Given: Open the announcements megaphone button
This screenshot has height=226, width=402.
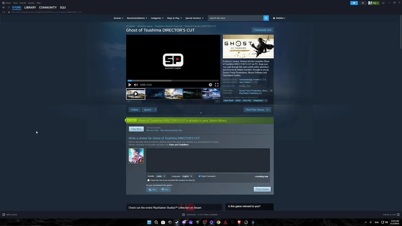Looking at the screenshot, I should click(x=354, y=3).
